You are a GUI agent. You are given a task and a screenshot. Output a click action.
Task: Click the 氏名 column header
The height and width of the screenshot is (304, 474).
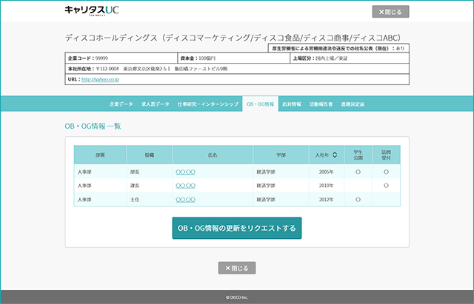click(x=213, y=155)
